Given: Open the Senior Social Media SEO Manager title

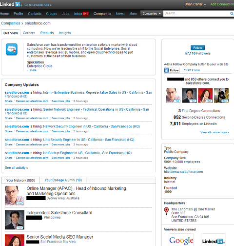Looking at the screenshot, I should click(x=60, y=237).
